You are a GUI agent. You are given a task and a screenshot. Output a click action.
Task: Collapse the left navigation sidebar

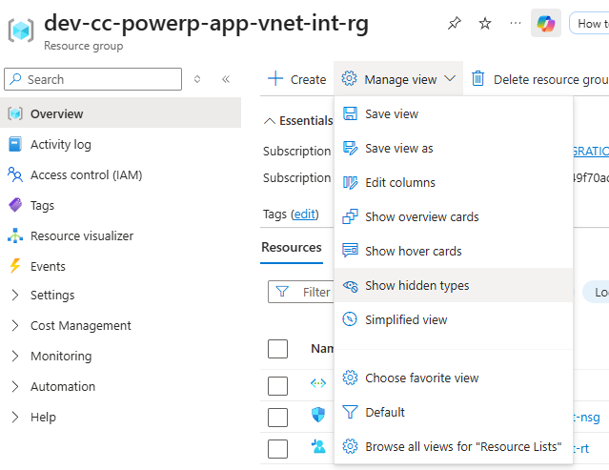pyautogui.click(x=226, y=80)
